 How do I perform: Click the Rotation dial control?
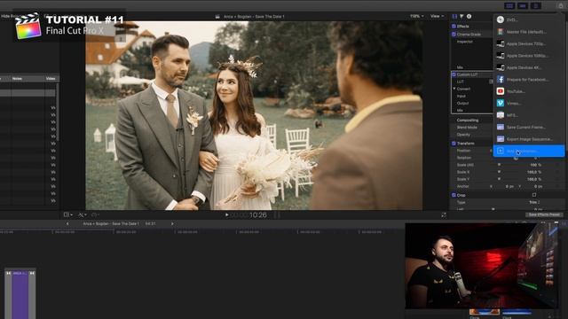tap(516, 158)
